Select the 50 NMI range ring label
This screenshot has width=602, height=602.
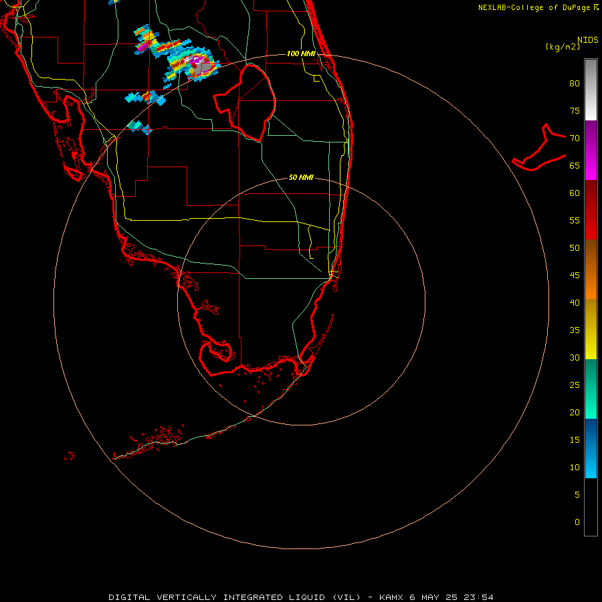click(x=301, y=177)
